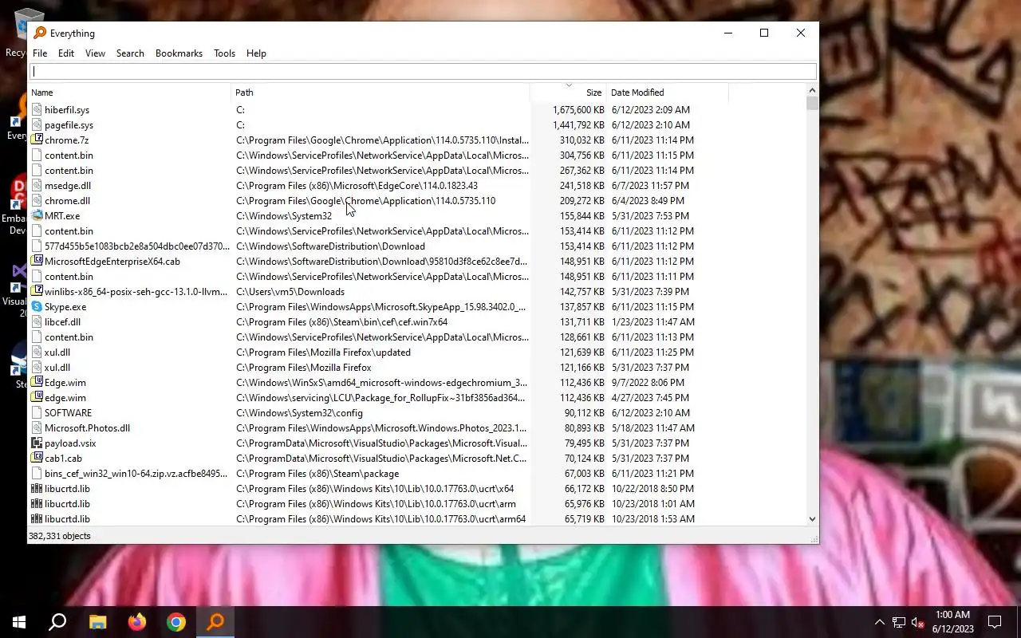Sort by the Date Modified column header

tap(668, 93)
